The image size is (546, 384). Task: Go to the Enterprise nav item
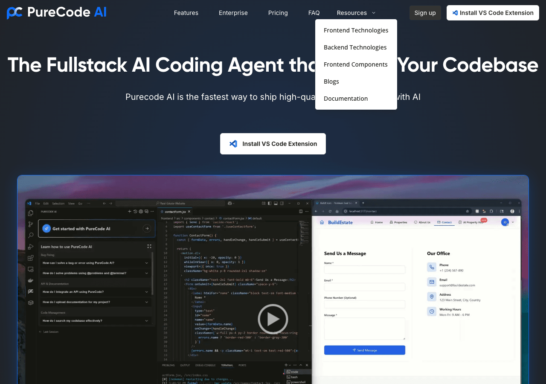point(233,13)
